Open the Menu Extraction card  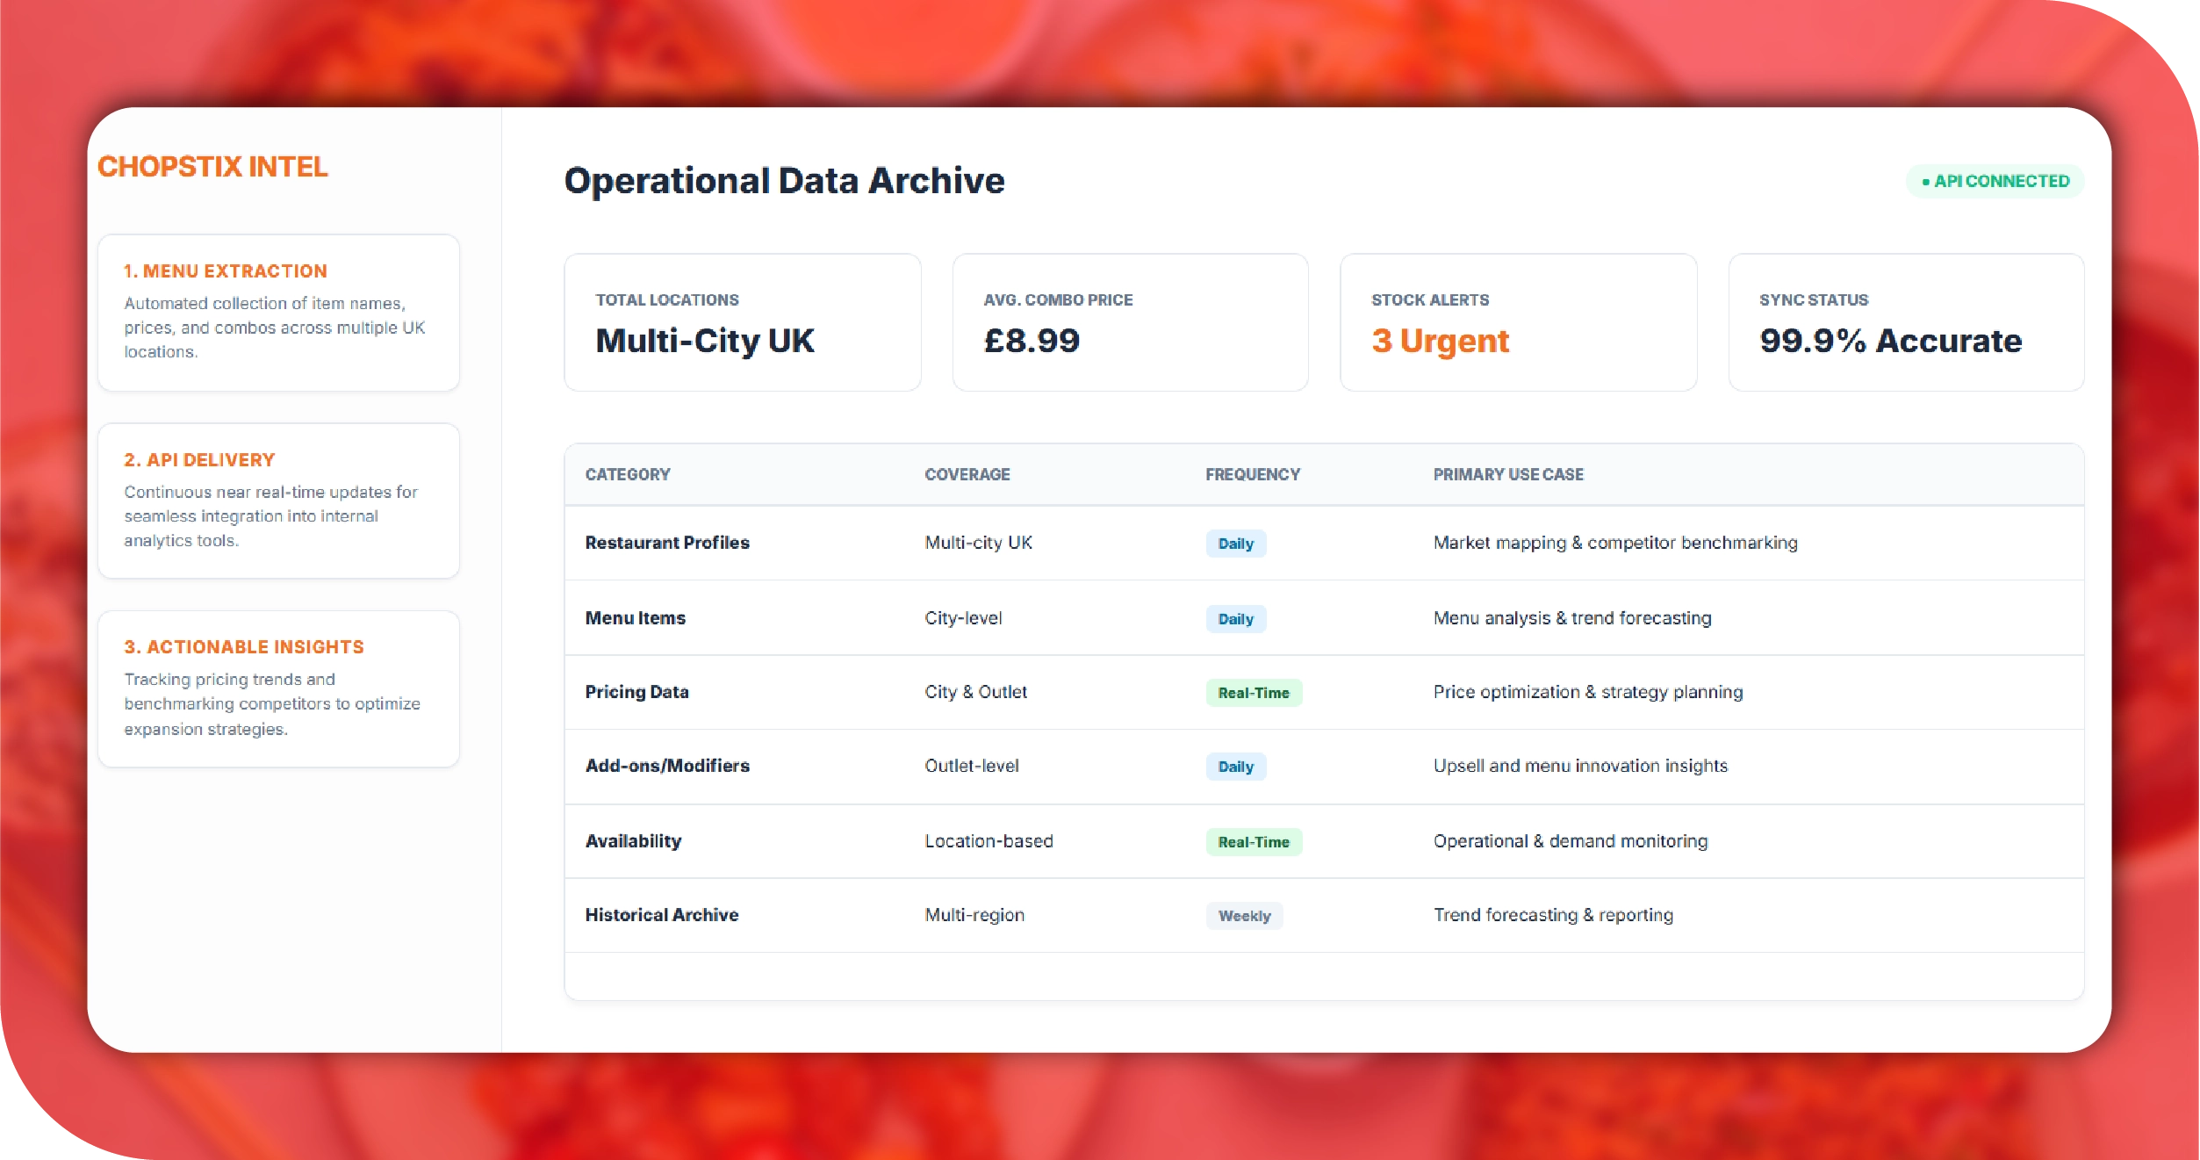tap(278, 312)
